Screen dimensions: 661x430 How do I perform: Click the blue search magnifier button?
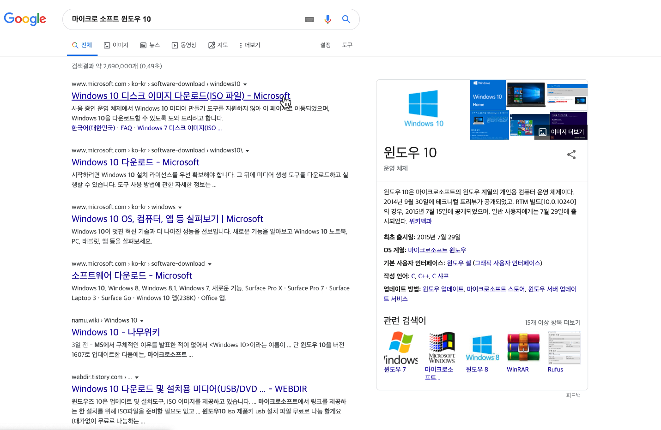346,19
